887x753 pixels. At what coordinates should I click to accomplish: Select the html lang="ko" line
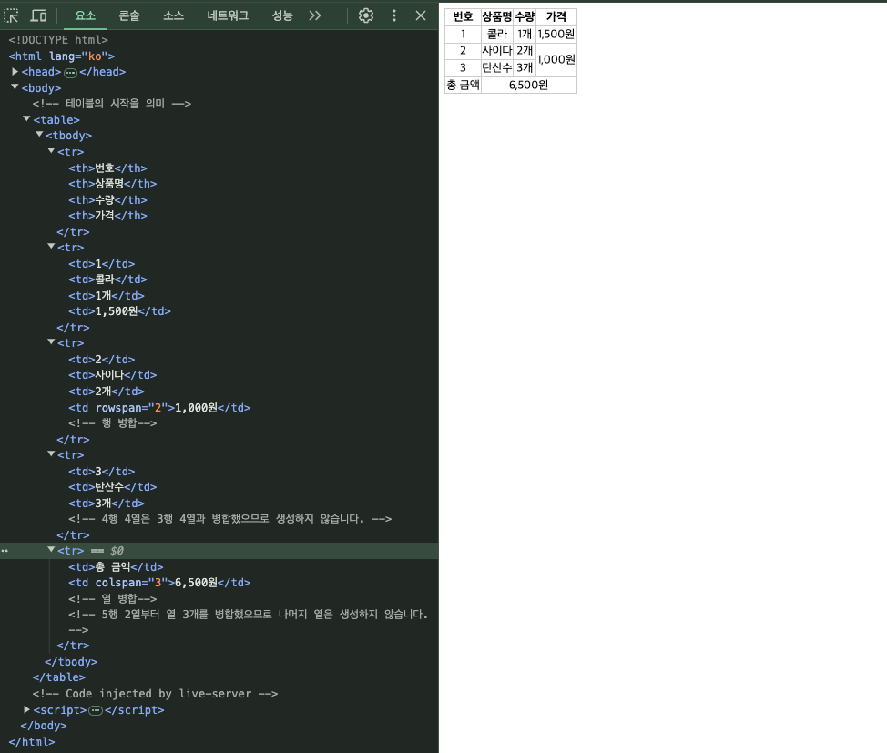[62, 56]
